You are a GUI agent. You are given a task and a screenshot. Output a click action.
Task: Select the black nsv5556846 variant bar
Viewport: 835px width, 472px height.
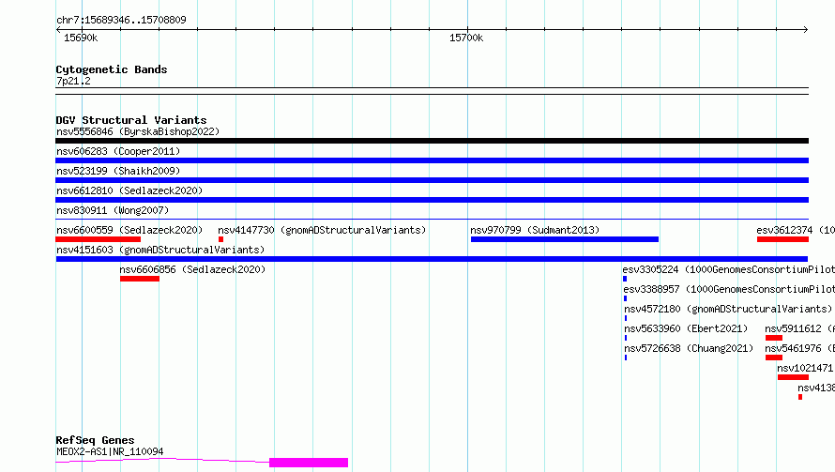click(432, 141)
